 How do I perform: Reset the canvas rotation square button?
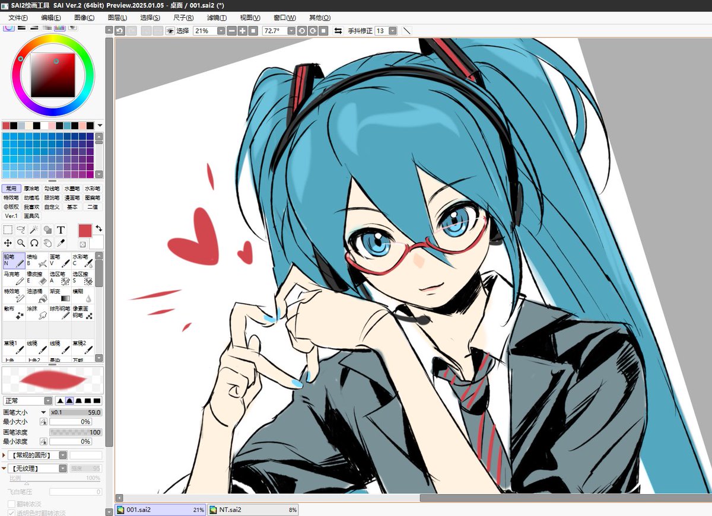[323, 30]
